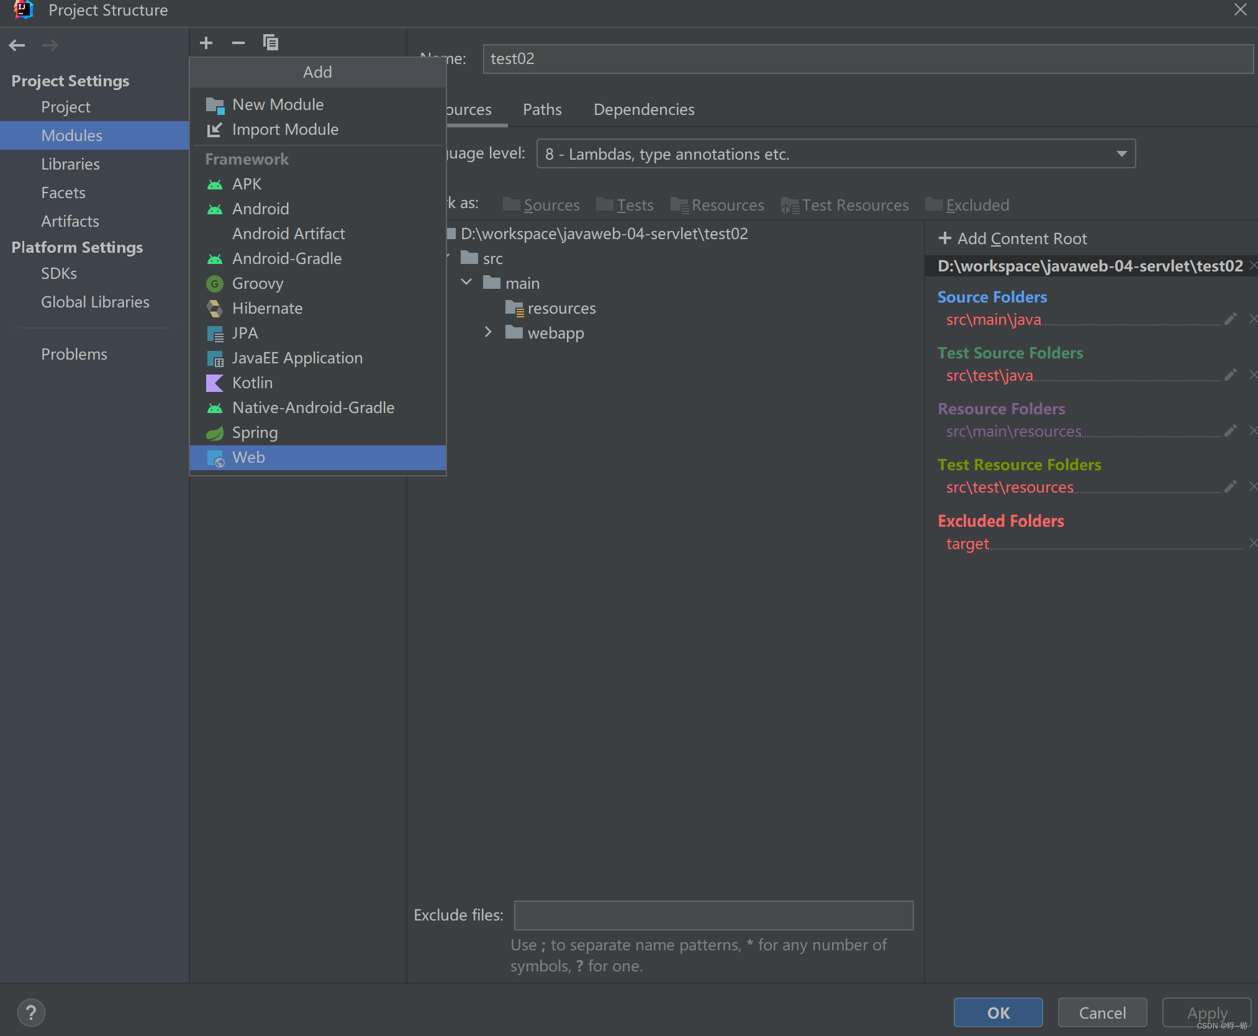Choose Web from the Add framework menu
The image size is (1258, 1036).
[x=249, y=458]
